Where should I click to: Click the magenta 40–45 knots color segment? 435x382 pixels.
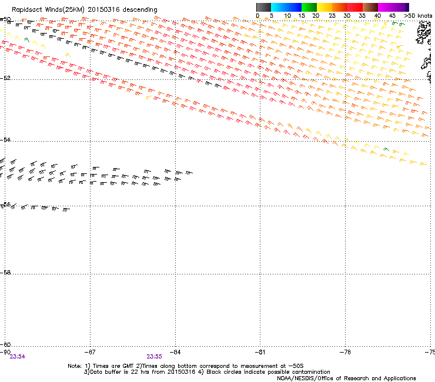tap(386, 7)
